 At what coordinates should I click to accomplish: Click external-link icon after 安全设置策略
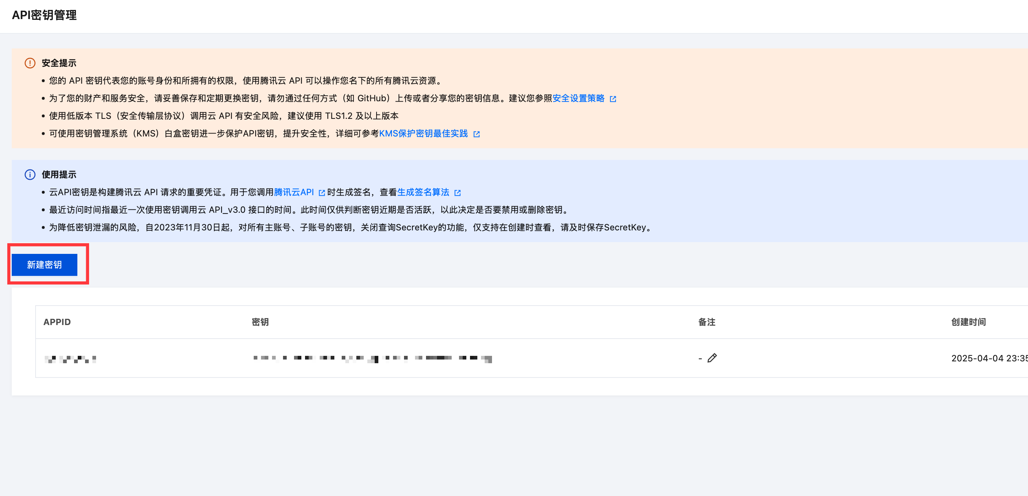(613, 99)
